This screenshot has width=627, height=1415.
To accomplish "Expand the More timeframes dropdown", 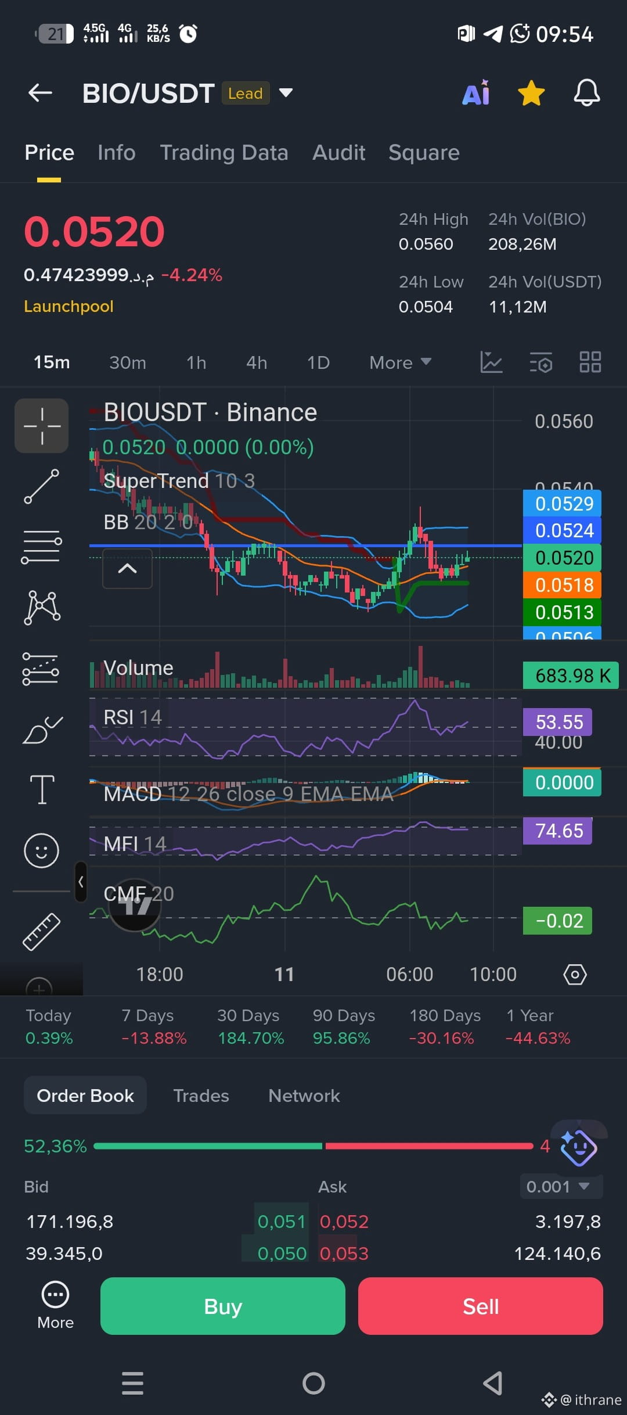I will [400, 362].
